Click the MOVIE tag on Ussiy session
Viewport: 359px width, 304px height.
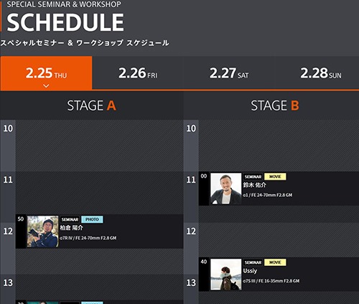275,262
